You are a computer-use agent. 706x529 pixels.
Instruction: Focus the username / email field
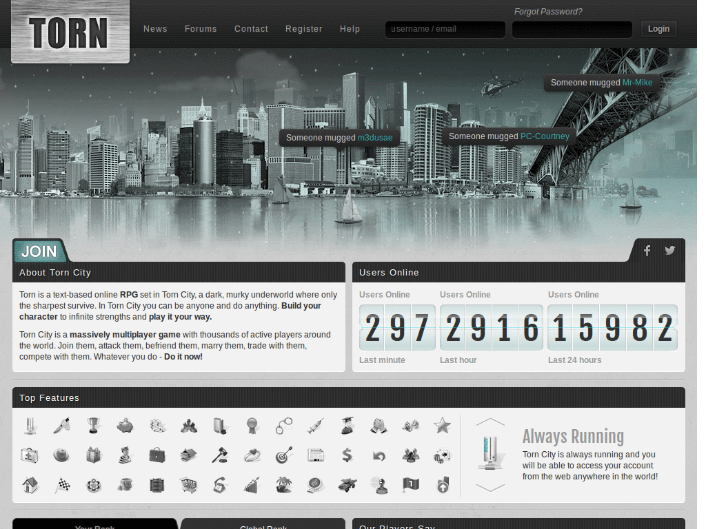pos(445,29)
